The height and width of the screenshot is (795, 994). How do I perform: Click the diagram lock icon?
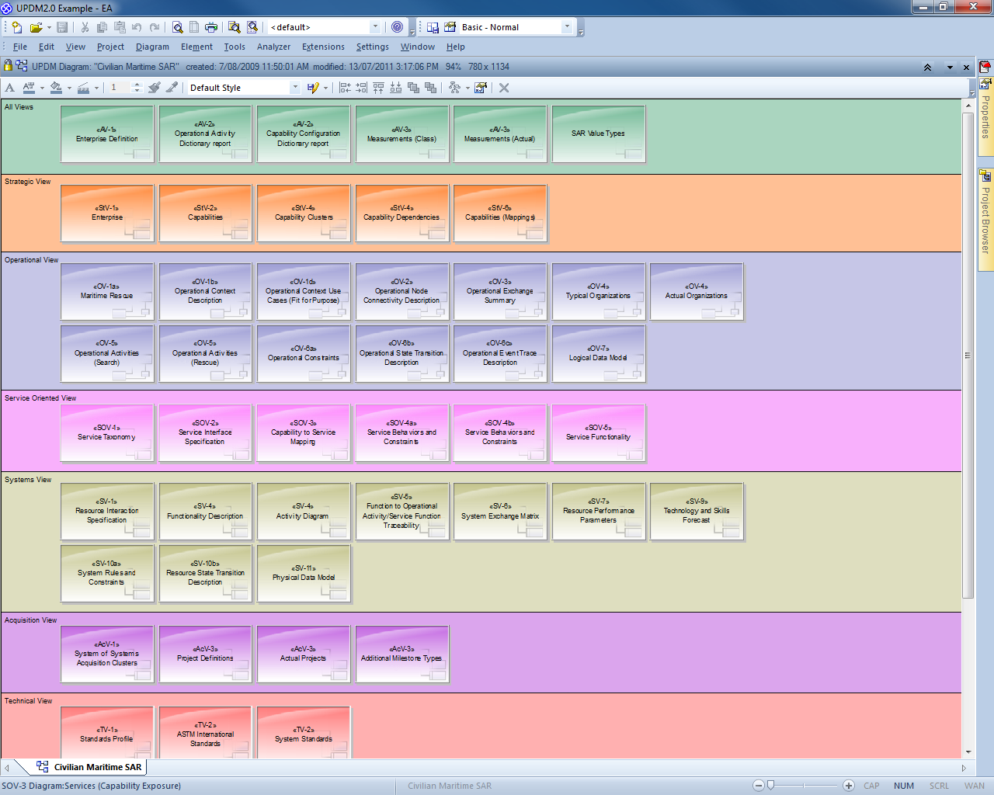coord(8,67)
